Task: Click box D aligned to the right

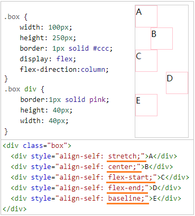Action: point(177,83)
